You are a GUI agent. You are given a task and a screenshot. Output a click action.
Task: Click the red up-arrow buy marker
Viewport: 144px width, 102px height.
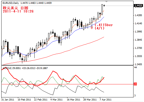tap(92, 28)
